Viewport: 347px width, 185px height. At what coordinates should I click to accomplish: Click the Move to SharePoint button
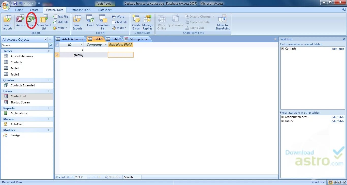point(223,22)
